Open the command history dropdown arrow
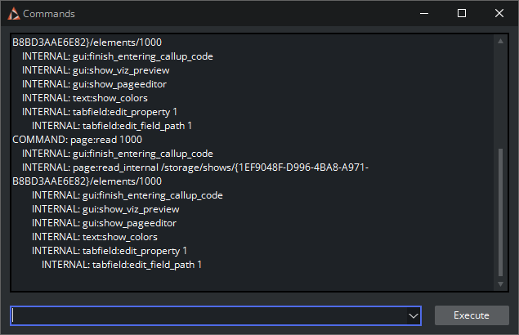 [413, 315]
